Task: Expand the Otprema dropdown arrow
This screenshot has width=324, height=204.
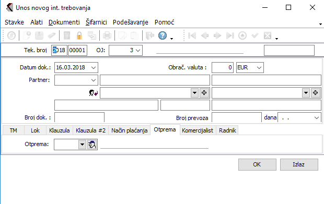Action: click(82, 145)
